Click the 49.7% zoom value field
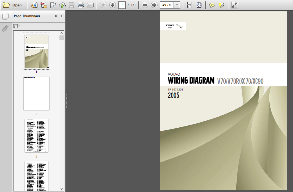Viewport: 293px width, 192px height. (x=167, y=5)
